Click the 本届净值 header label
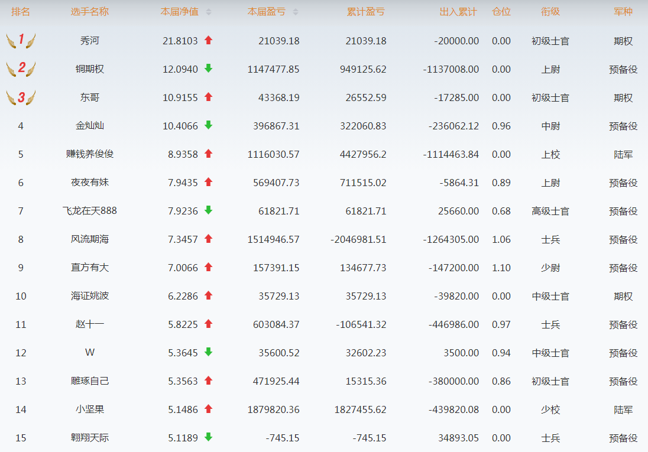 tap(179, 12)
